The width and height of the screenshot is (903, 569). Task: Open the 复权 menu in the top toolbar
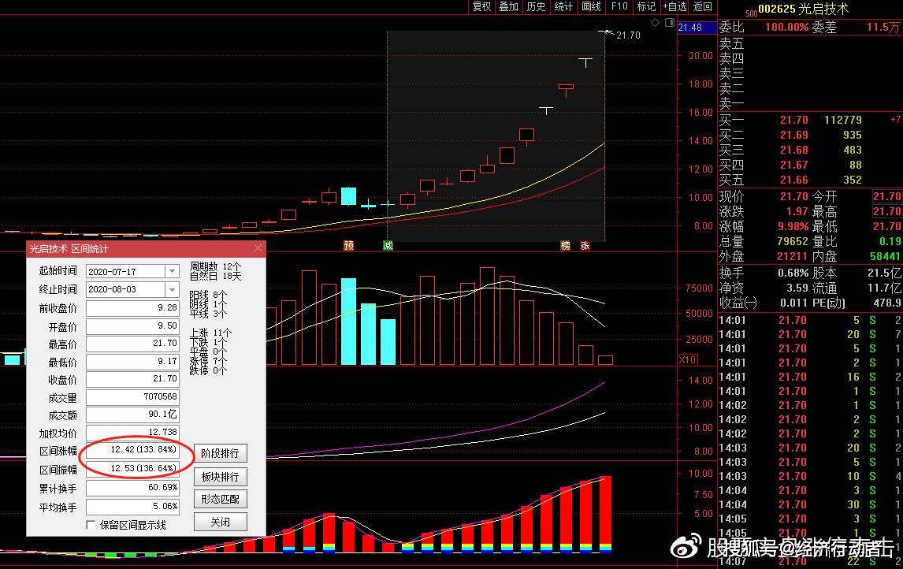pos(481,6)
